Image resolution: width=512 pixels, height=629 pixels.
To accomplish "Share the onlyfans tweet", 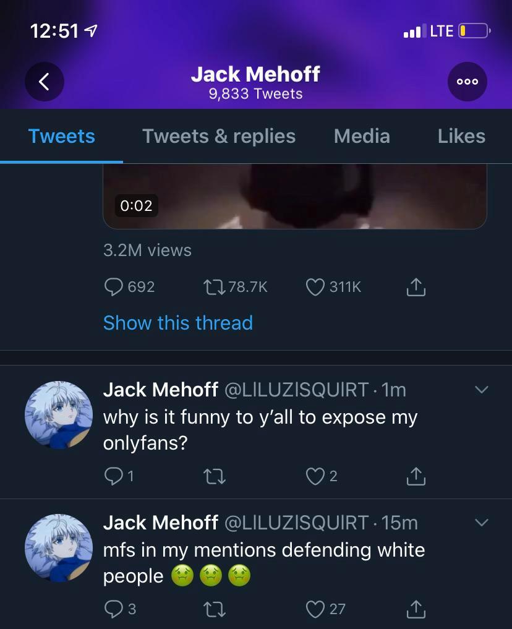I will pyautogui.click(x=416, y=476).
